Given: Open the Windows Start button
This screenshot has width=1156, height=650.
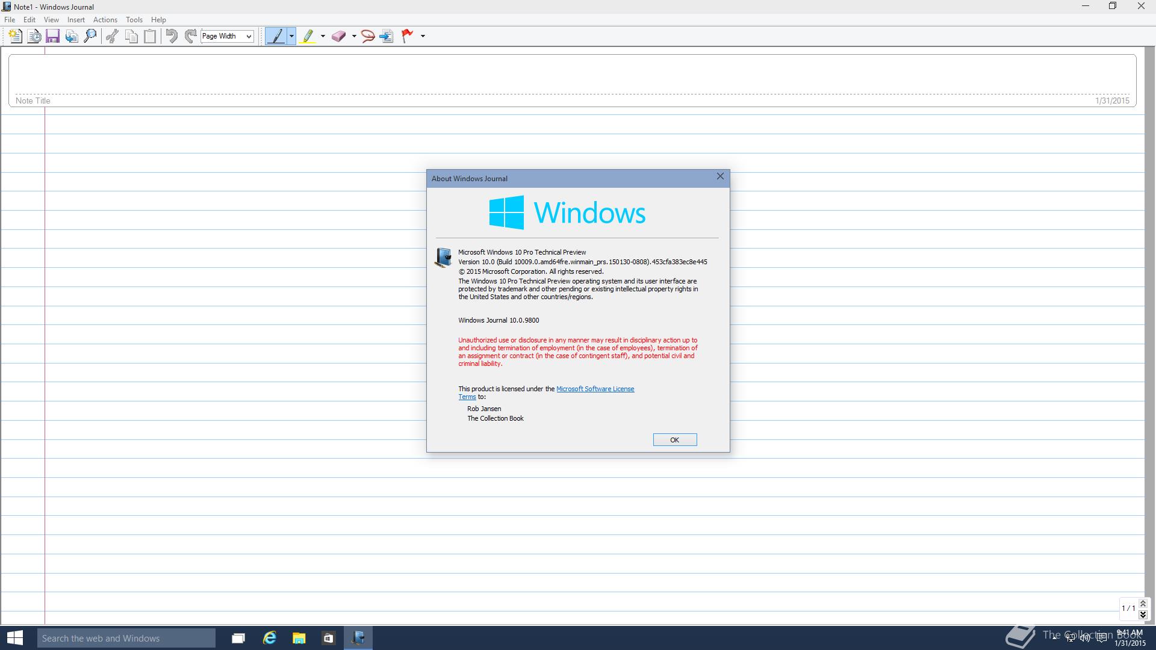Looking at the screenshot, I should [x=14, y=638].
